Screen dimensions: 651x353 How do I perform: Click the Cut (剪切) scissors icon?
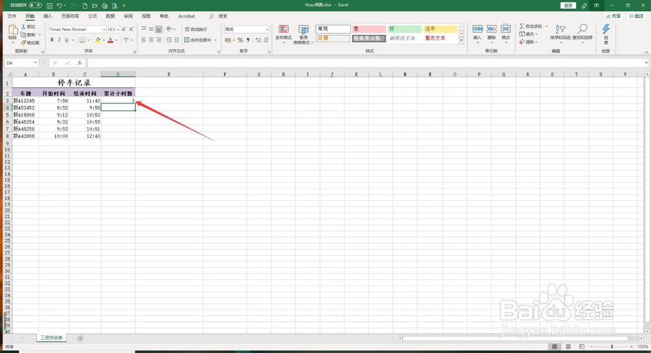coord(23,27)
